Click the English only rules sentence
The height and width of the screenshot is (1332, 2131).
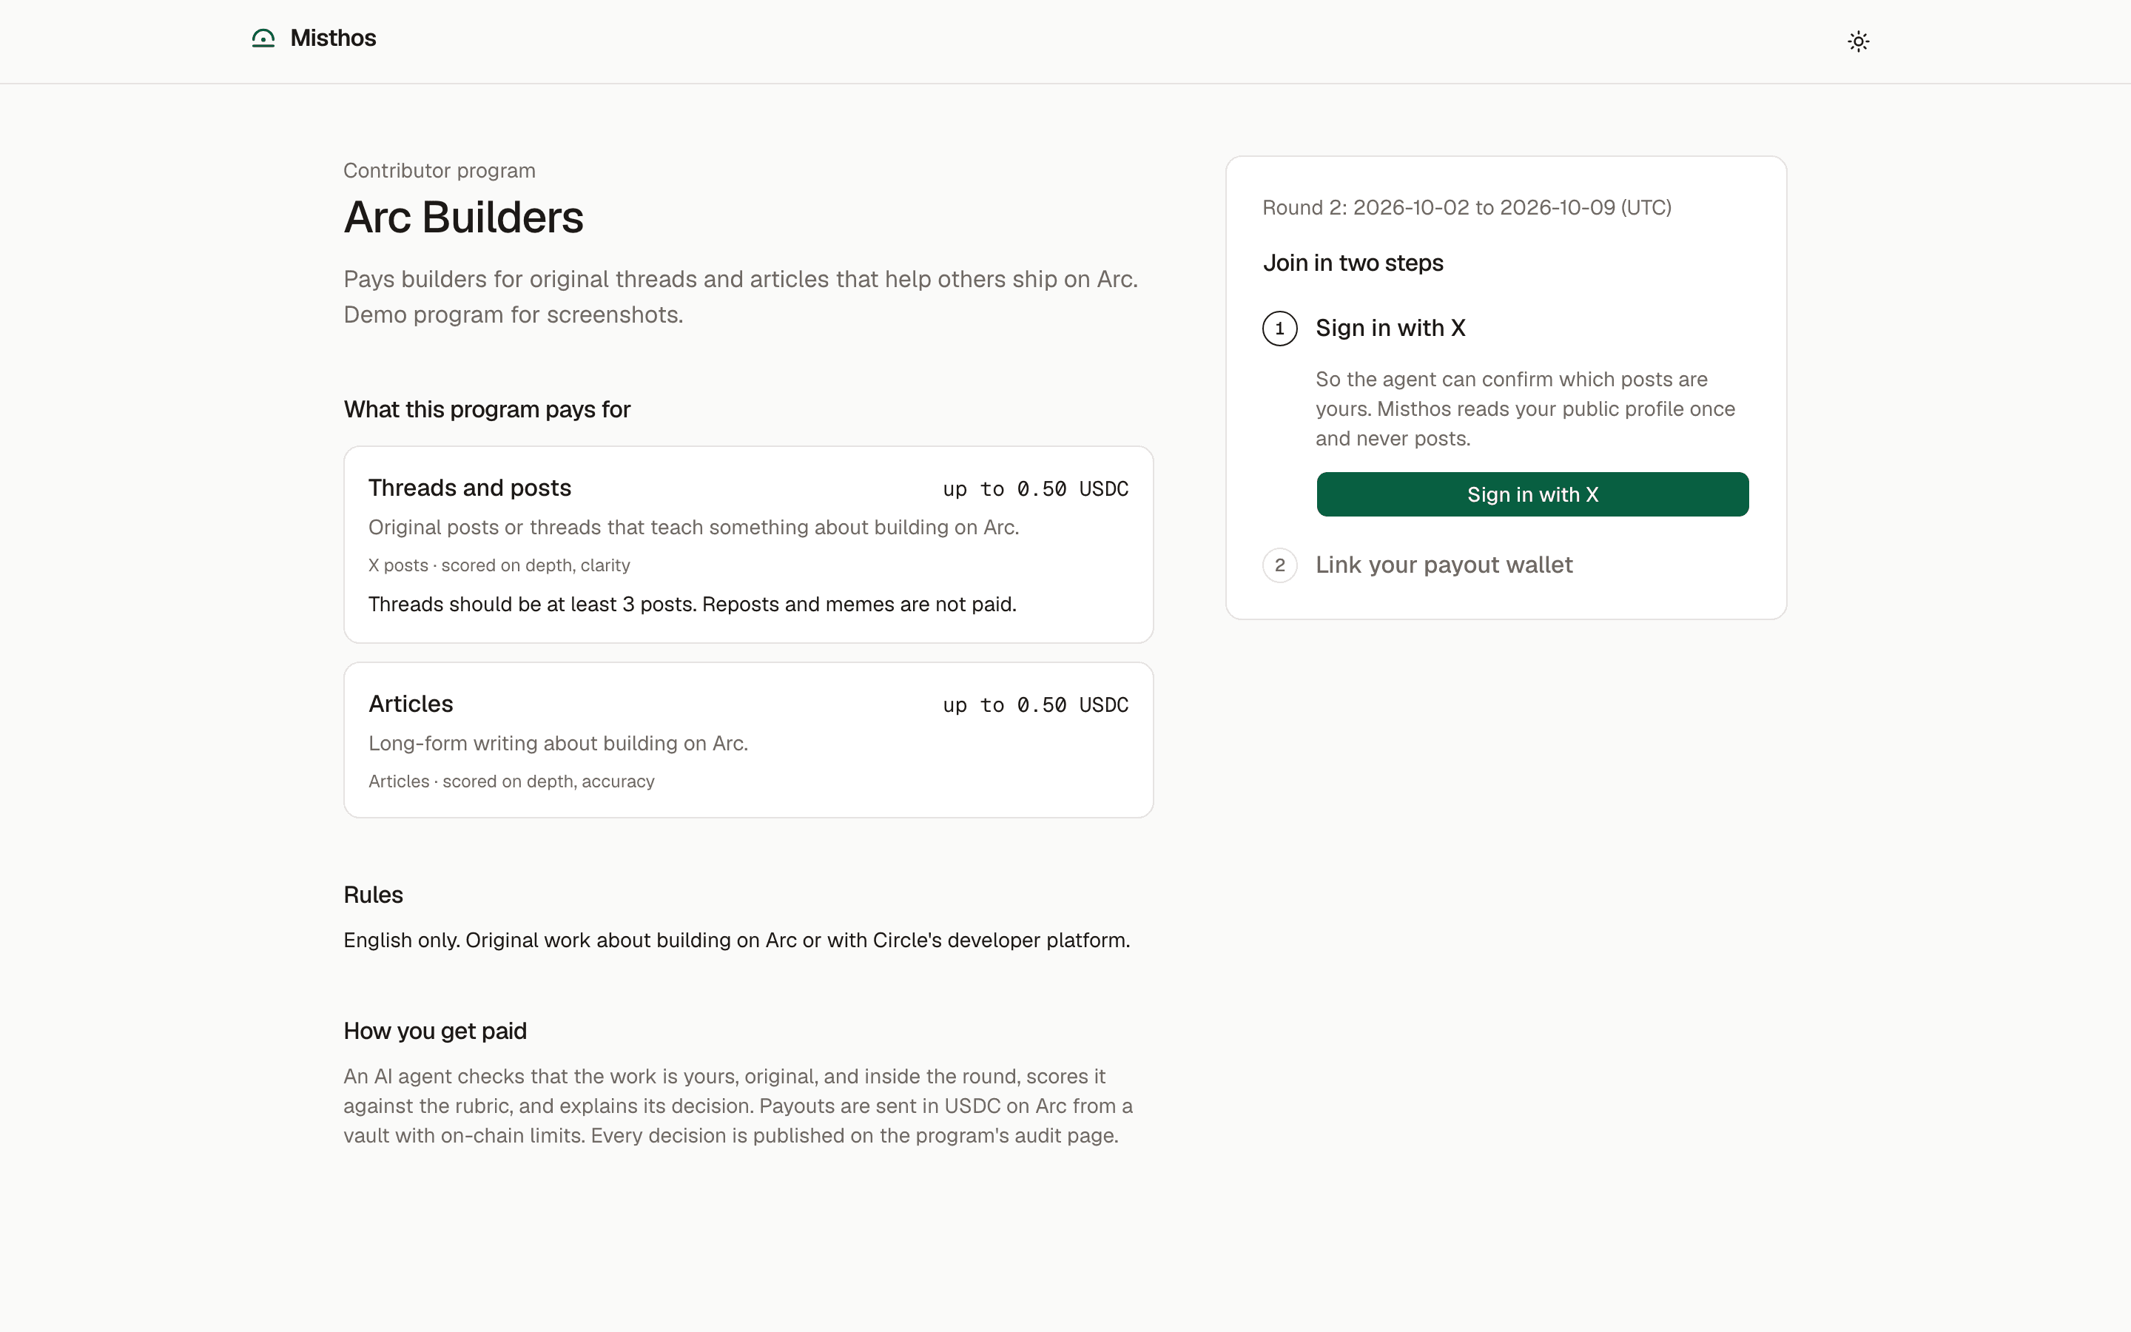[736, 940]
